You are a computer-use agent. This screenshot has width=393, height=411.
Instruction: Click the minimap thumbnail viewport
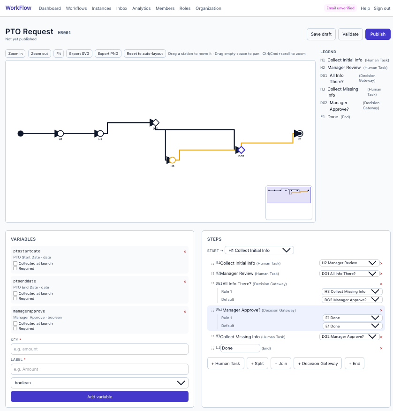coord(289,195)
